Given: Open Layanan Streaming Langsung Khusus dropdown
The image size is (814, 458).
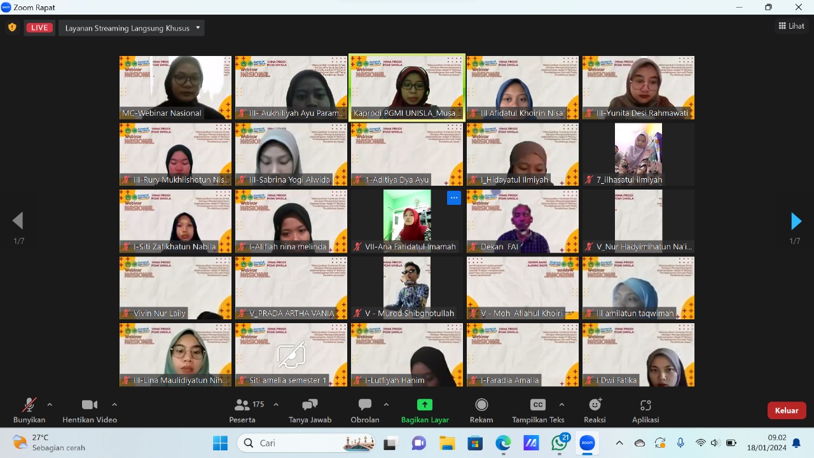Looking at the screenshot, I should click(132, 28).
